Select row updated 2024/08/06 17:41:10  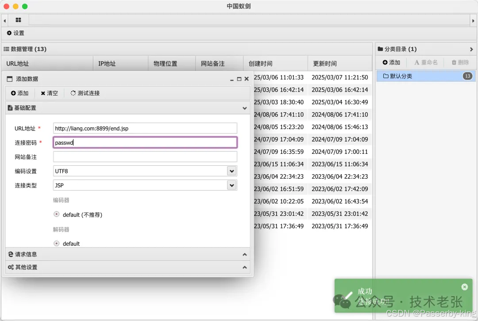click(x=339, y=115)
